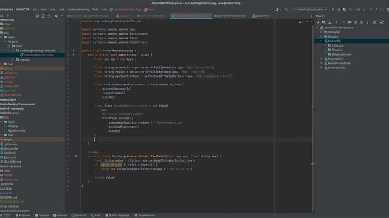The height and width of the screenshot is (218, 389).
Task: Open the Dependencies tool window
Action: [145, 216]
